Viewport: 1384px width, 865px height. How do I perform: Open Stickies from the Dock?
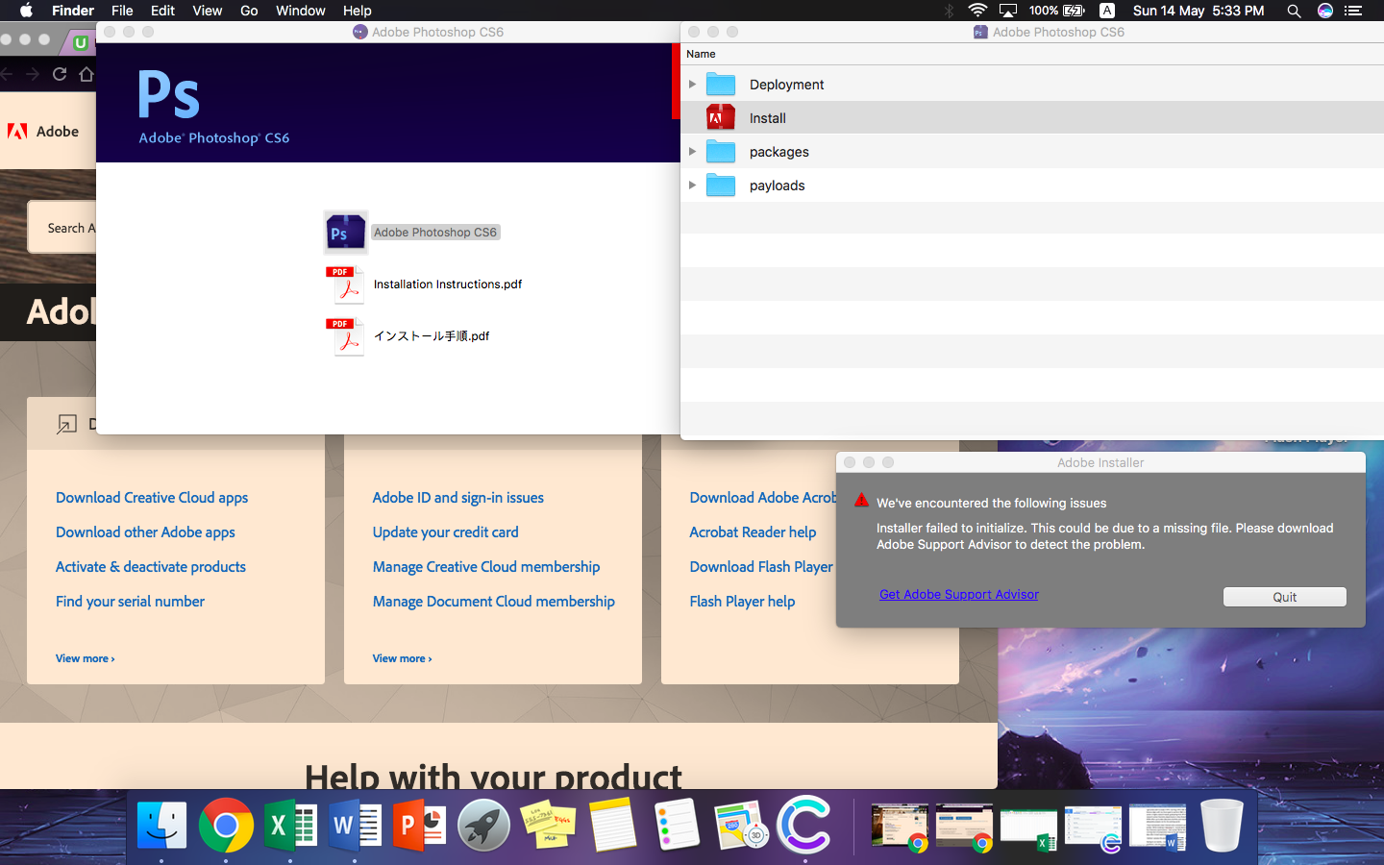click(548, 825)
